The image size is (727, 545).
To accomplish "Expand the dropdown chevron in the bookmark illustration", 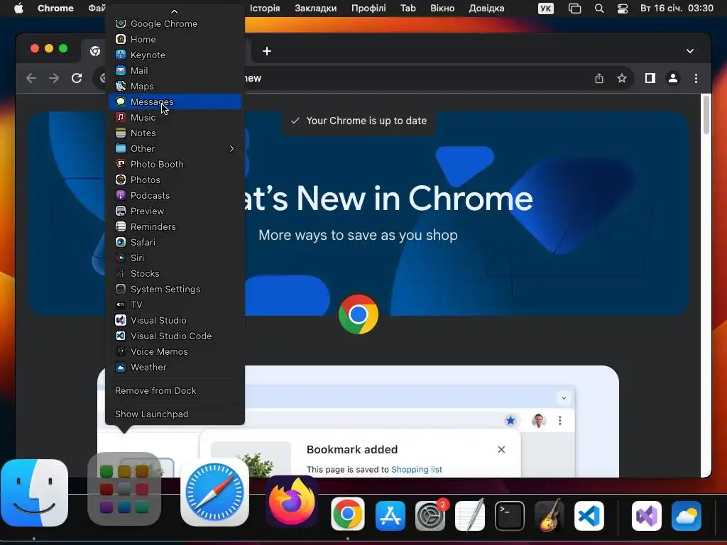I will [564, 397].
